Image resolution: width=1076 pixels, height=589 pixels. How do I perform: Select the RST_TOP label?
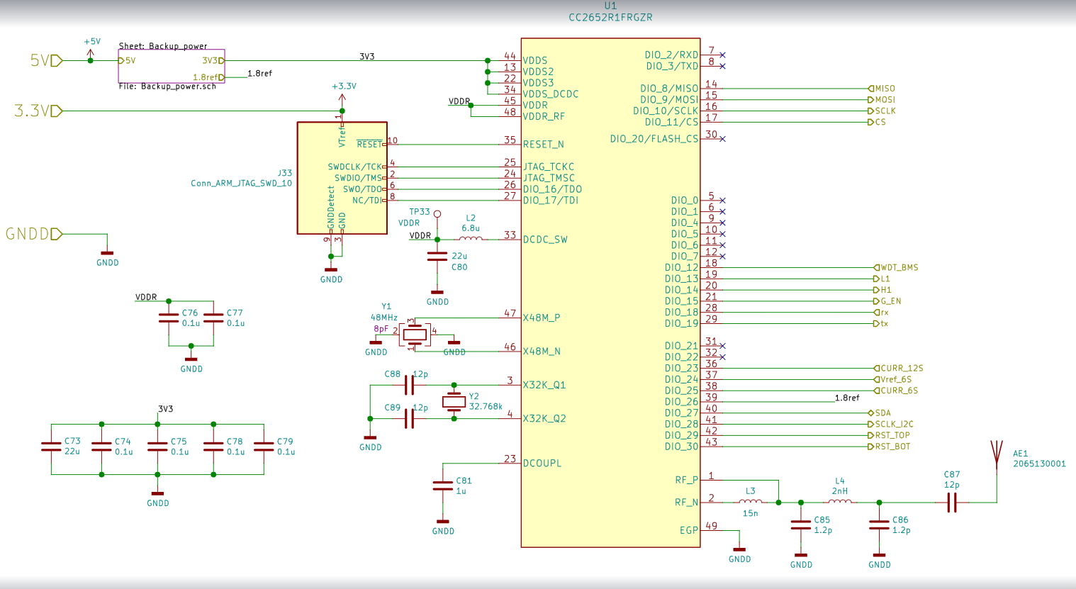(889, 435)
